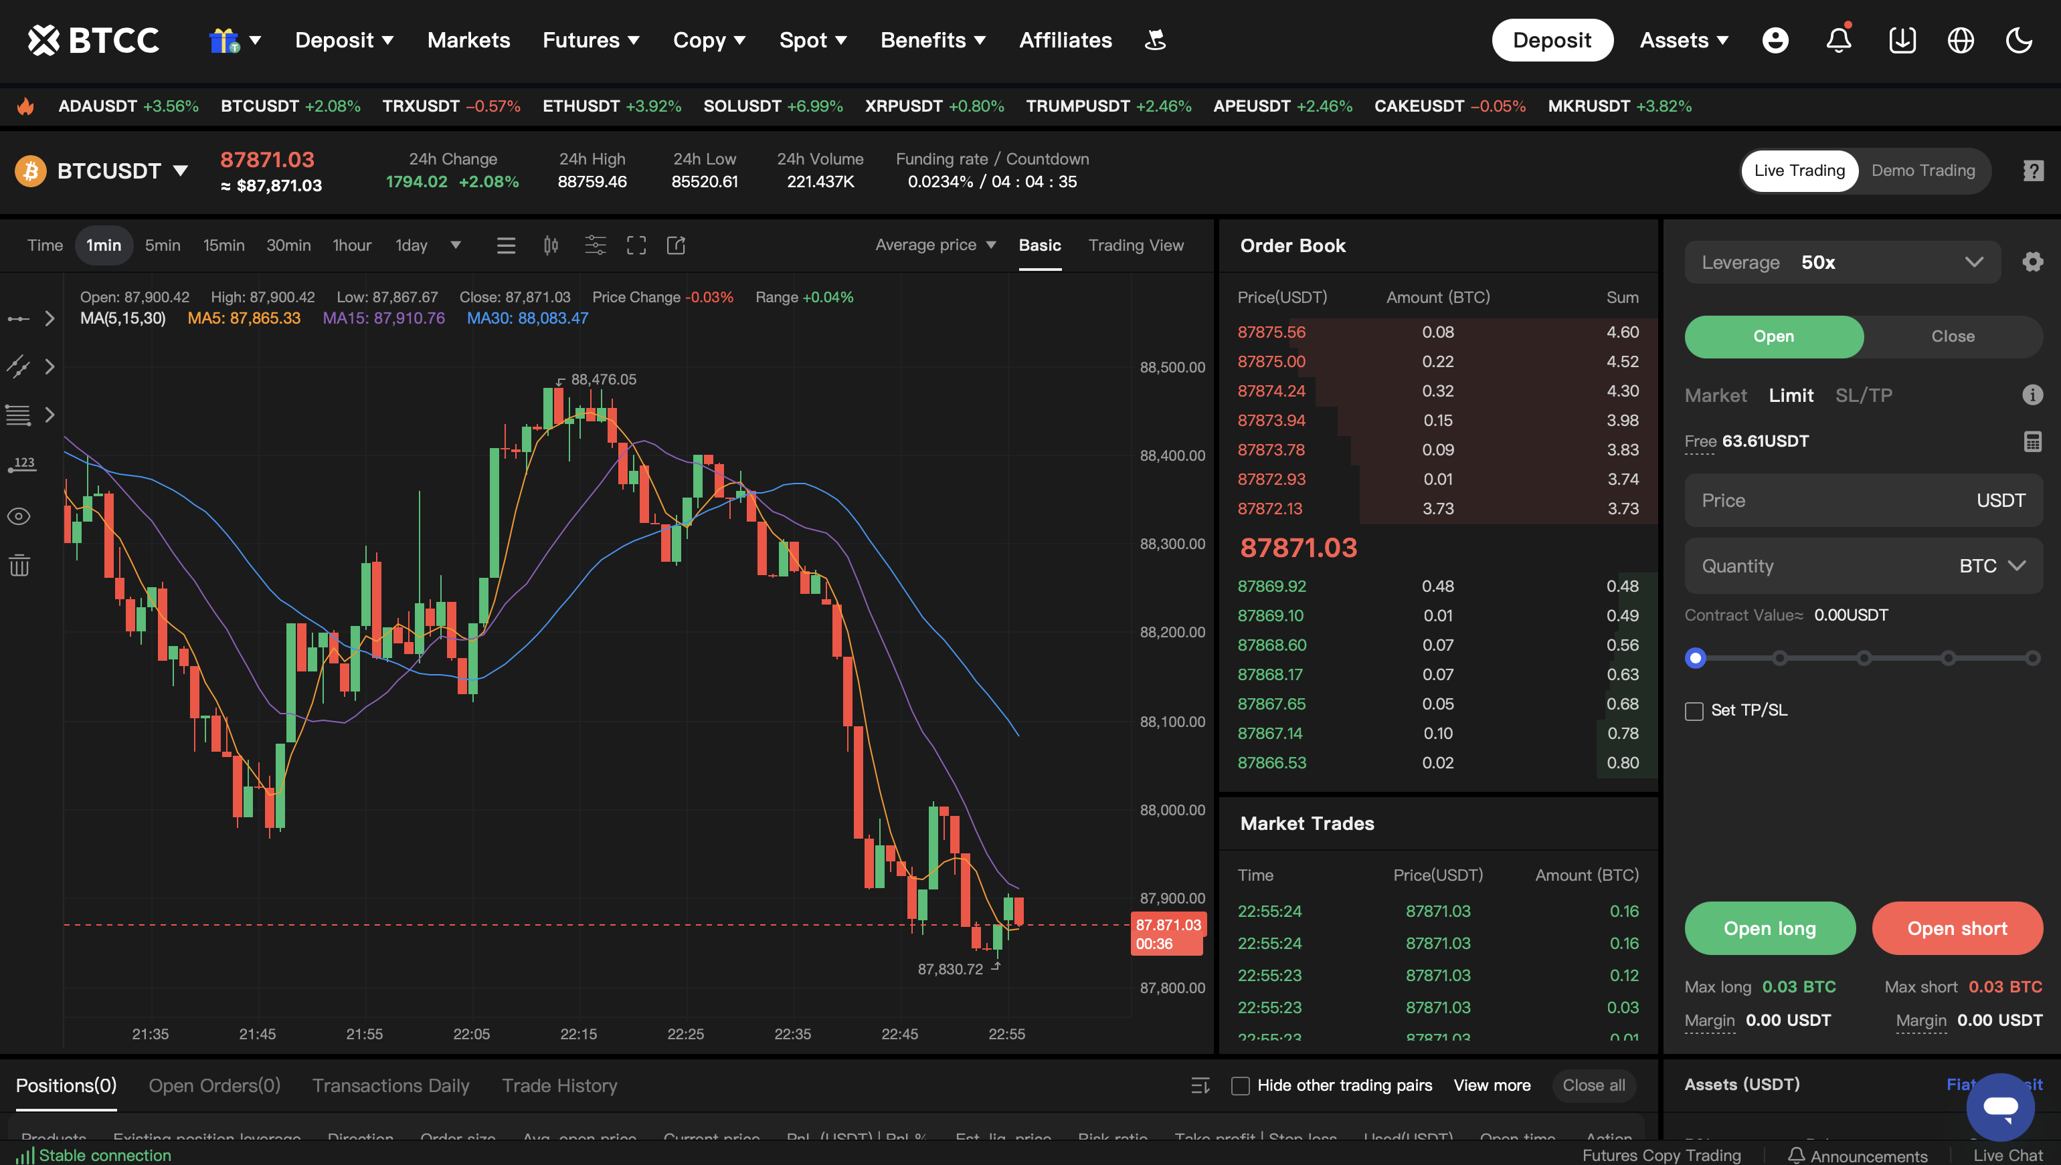Viewport: 2061px width, 1165px height.
Task: Switch to the Trading View tab
Action: (x=1136, y=245)
